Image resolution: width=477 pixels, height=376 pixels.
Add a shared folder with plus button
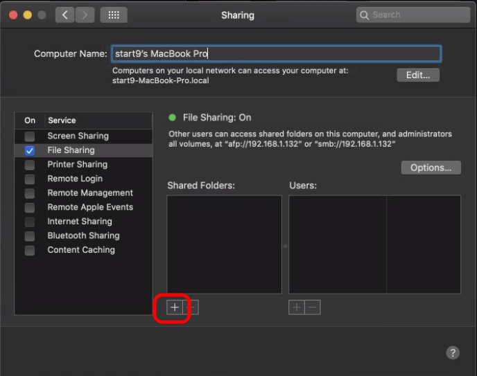[175, 307]
